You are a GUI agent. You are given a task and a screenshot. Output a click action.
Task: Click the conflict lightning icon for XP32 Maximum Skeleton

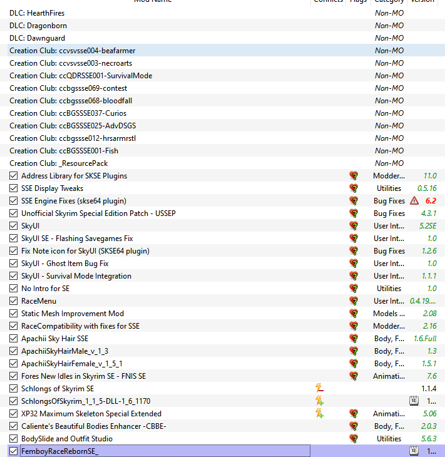[319, 413]
